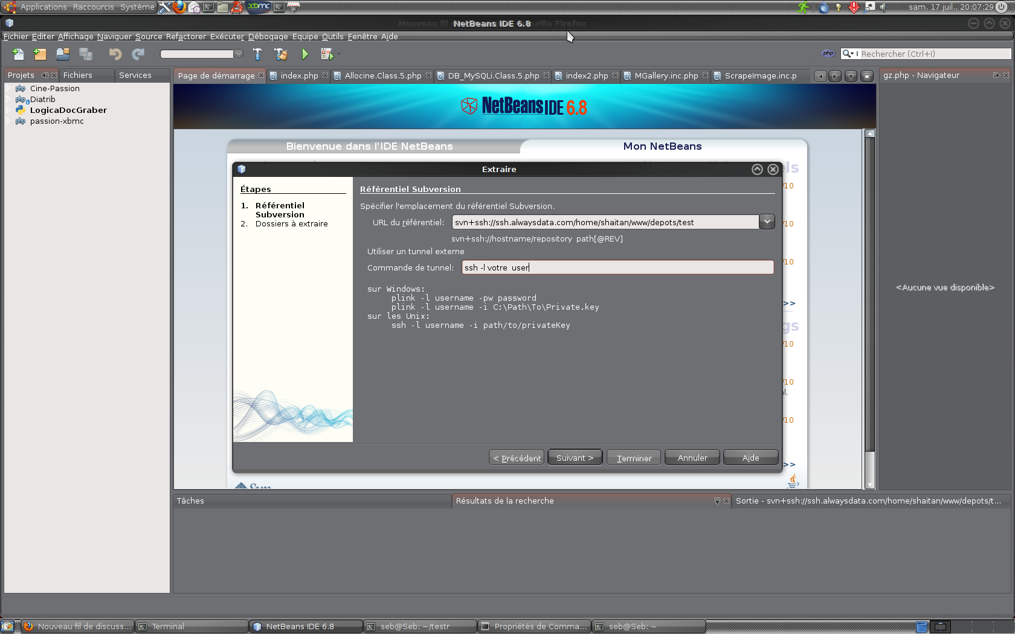Minimize the Projets panel
This screenshot has height=634, width=1015.
click(x=45, y=75)
